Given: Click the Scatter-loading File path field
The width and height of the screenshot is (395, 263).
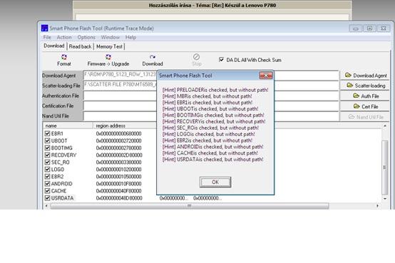Looking at the screenshot, I should pyautogui.click(x=211, y=85).
